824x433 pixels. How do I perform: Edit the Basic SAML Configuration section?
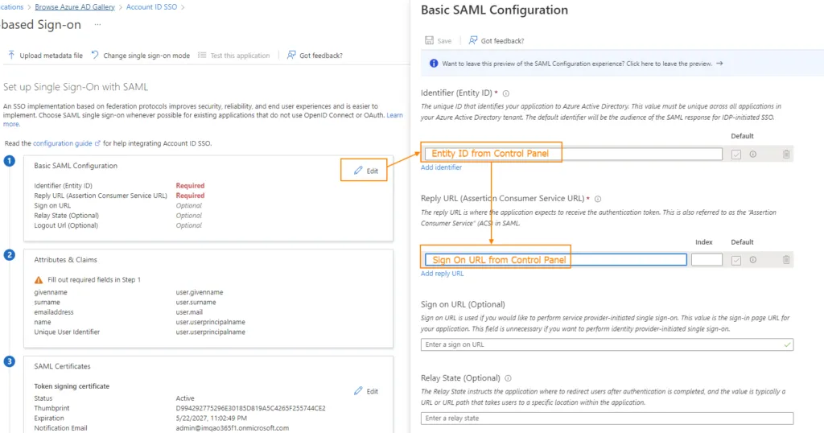[x=366, y=171]
